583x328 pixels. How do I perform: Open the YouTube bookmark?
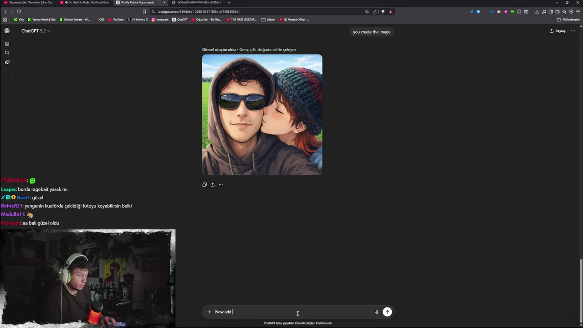point(116,20)
